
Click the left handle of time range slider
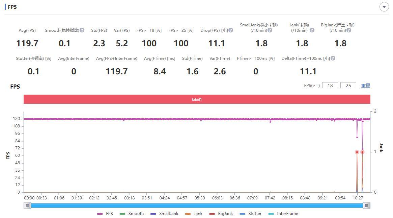click(27, 205)
